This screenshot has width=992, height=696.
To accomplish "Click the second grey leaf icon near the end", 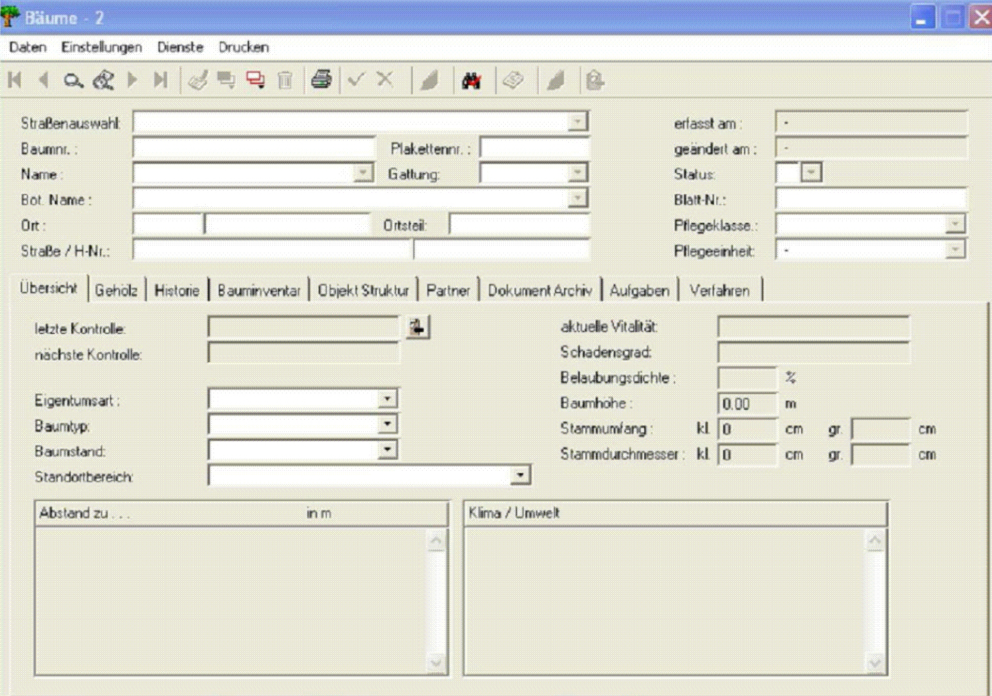I will click(555, 81).
